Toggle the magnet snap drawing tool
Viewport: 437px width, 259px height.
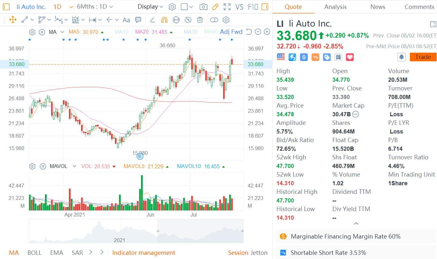pyautogui.click(x=164, y=20)
